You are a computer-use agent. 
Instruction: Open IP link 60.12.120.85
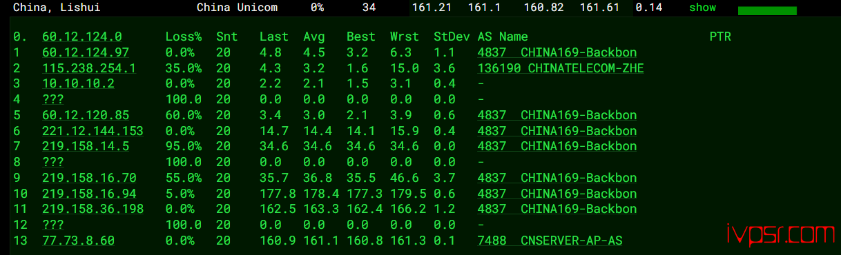coord(86,115)
